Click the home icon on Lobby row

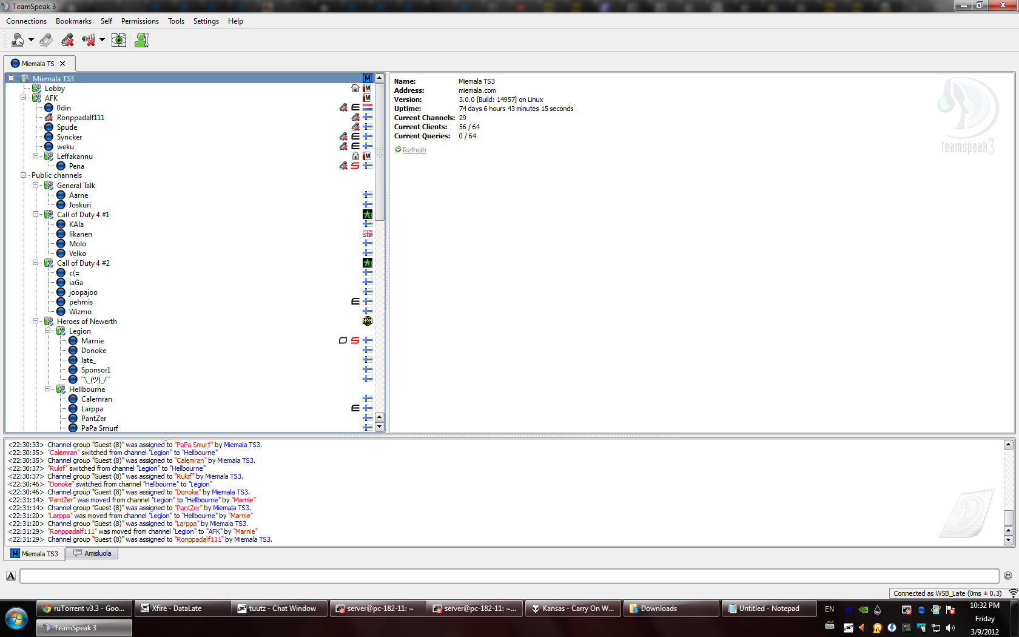pos(355,88)
